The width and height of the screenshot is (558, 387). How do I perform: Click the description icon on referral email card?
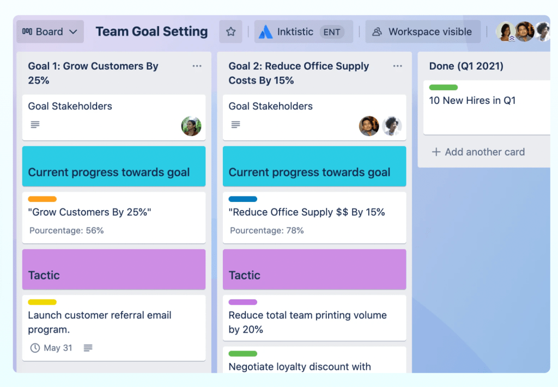[88, 348]
